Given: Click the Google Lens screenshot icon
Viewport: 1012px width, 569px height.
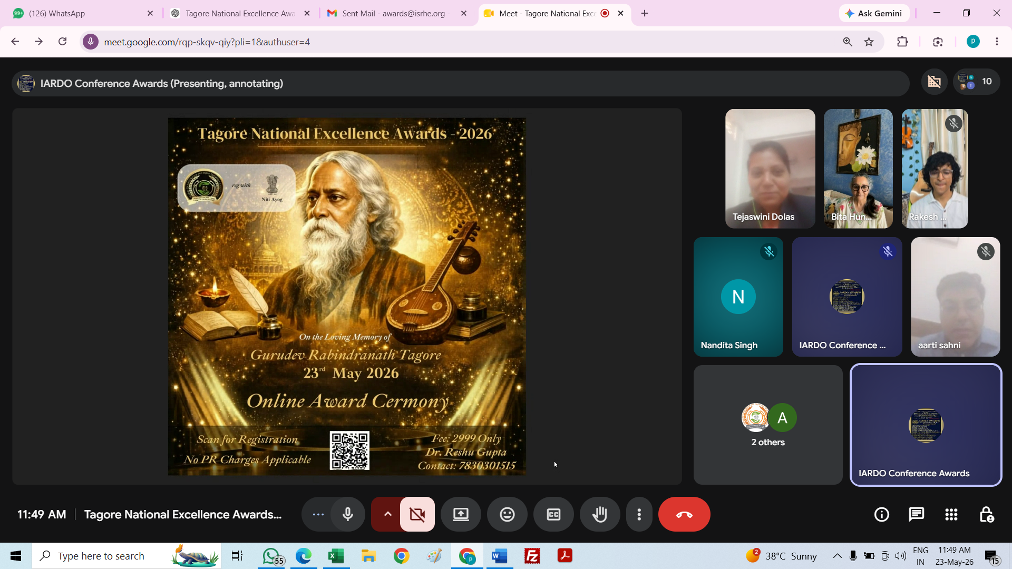Looking at the screenshot, I should coord(938,42).
